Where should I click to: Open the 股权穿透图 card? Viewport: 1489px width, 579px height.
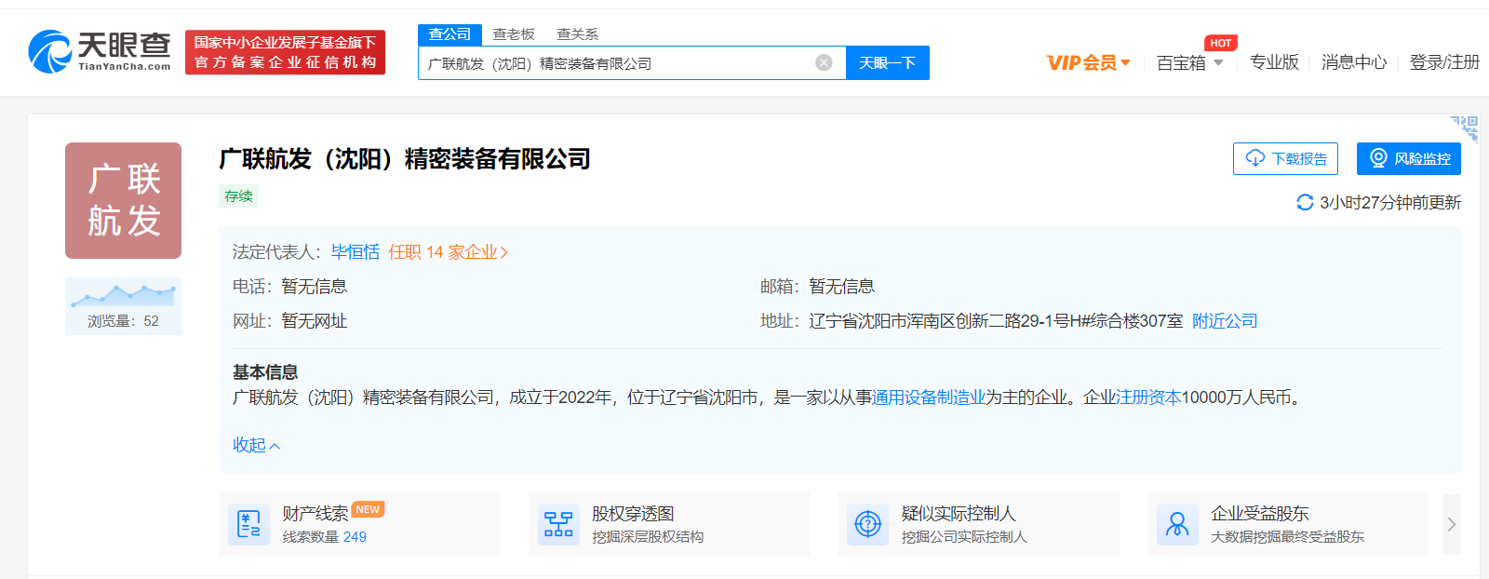(669, 524)
